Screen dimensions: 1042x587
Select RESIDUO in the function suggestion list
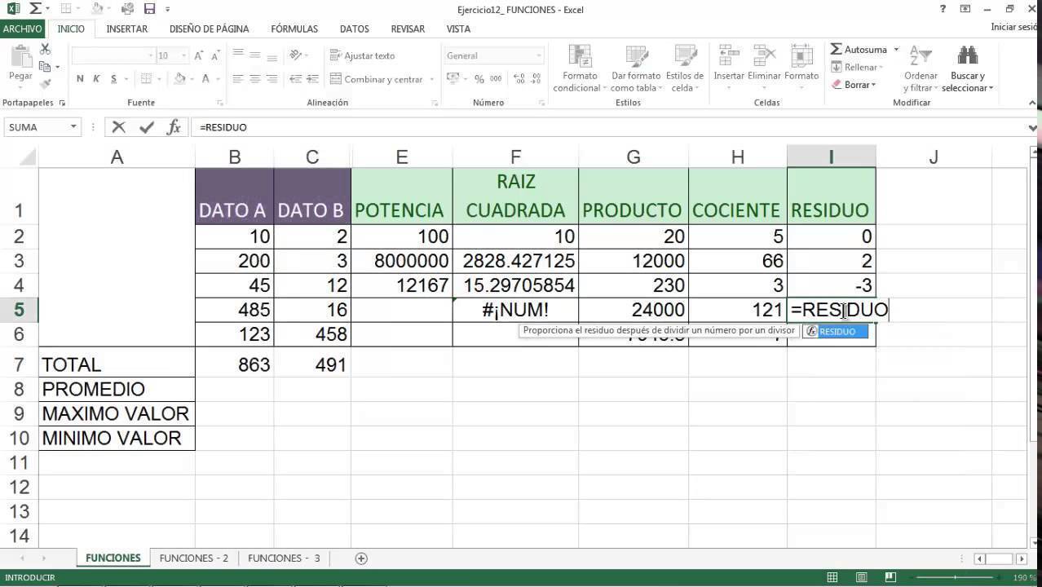click(835, 331)
